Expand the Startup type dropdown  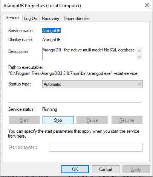point(92,84)
